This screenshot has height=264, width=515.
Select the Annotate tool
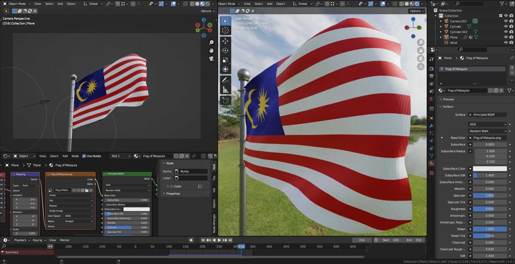pos(225,80)
